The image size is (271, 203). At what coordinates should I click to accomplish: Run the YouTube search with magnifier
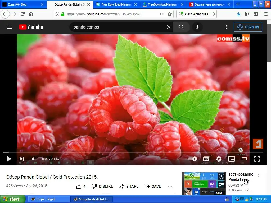pyautogui.click(x=182, y=27)
